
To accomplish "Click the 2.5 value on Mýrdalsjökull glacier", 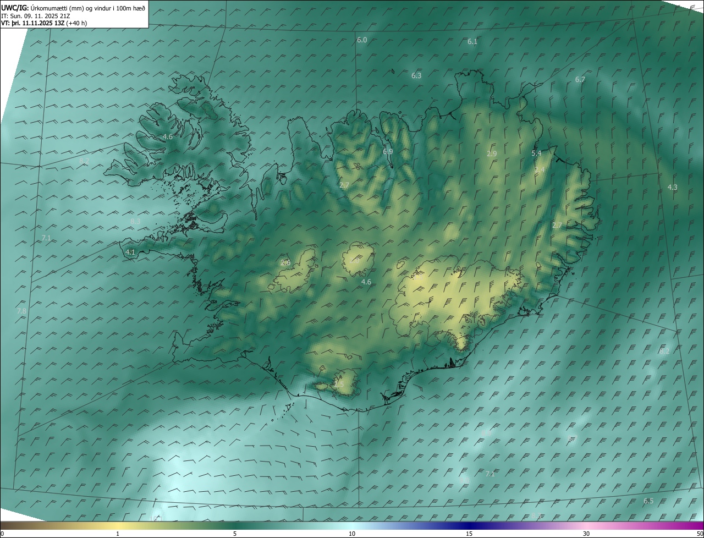I will (x=338, y=385).
